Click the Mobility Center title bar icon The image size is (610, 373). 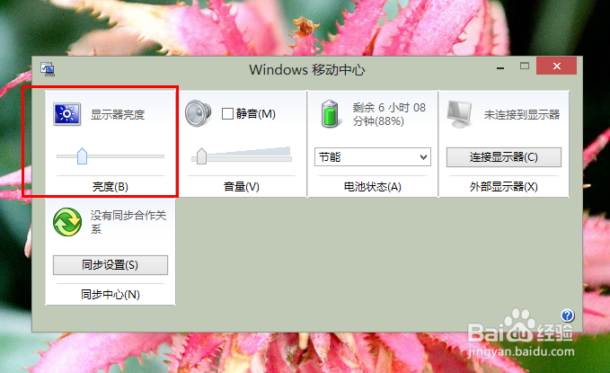click(48, 69)
